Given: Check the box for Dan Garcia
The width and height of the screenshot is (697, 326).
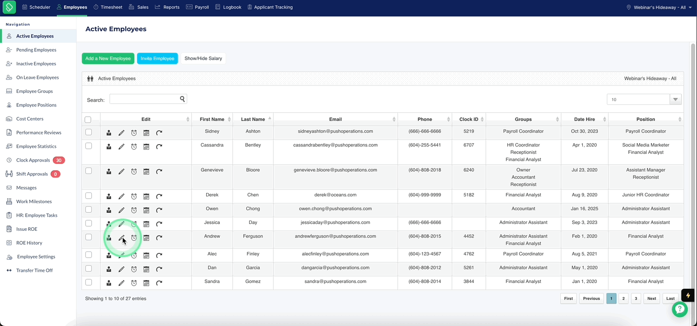Looking at the screenshot, I should point(89,268).
